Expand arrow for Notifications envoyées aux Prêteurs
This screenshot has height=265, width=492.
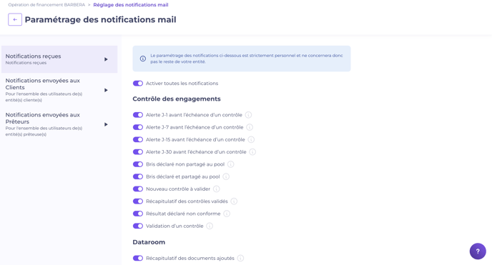(x=106, y=124)
